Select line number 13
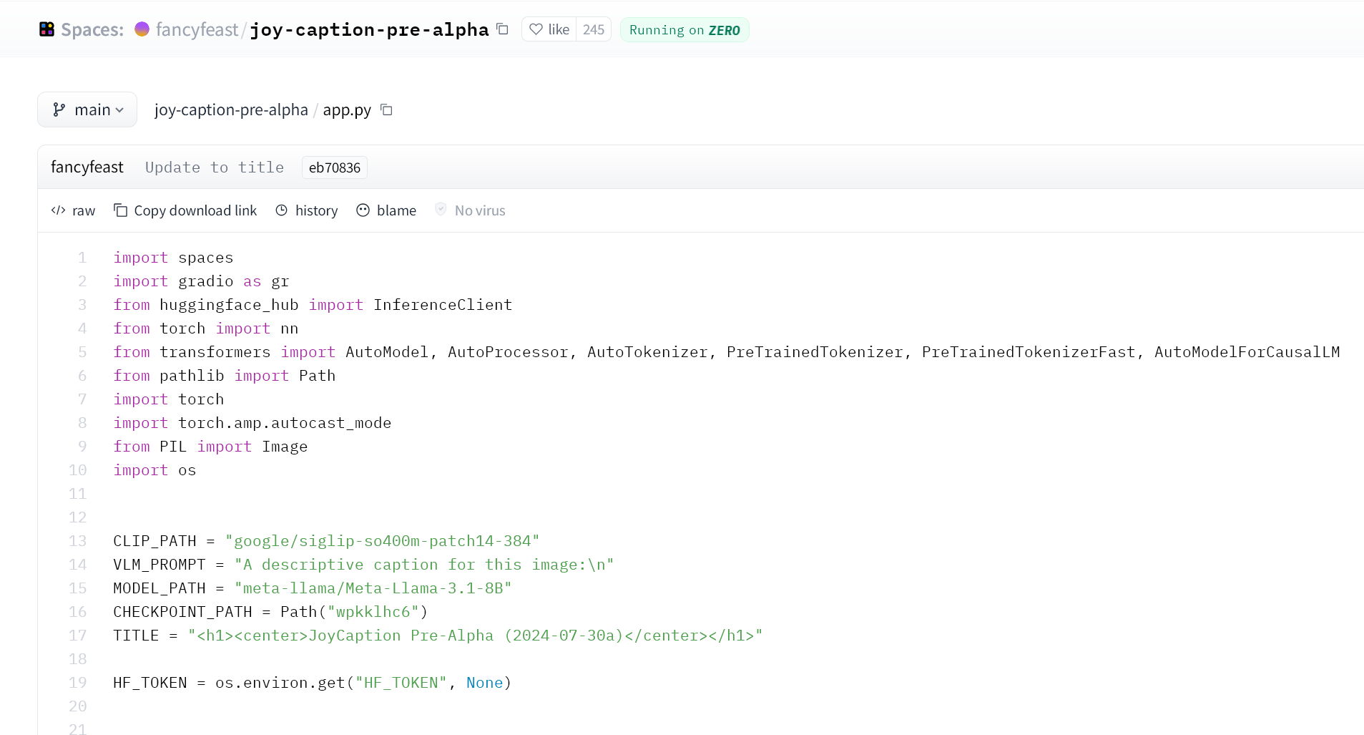Image resolution: width=1364 pixels, height=735 pixels. [78, 541]
